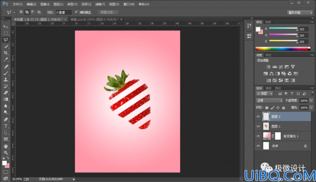Screen dimensions: 316x182
Task: Close the 未标题-1 document tab
Action: [x=65, y=19]
